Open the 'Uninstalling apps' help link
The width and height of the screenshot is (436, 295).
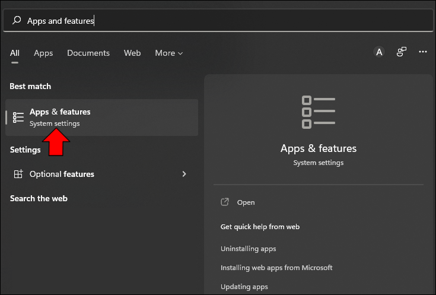point(249,249)
